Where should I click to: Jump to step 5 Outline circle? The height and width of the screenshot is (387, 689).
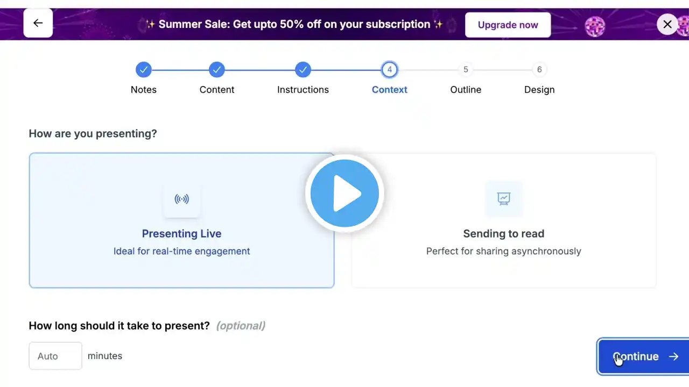466,69
